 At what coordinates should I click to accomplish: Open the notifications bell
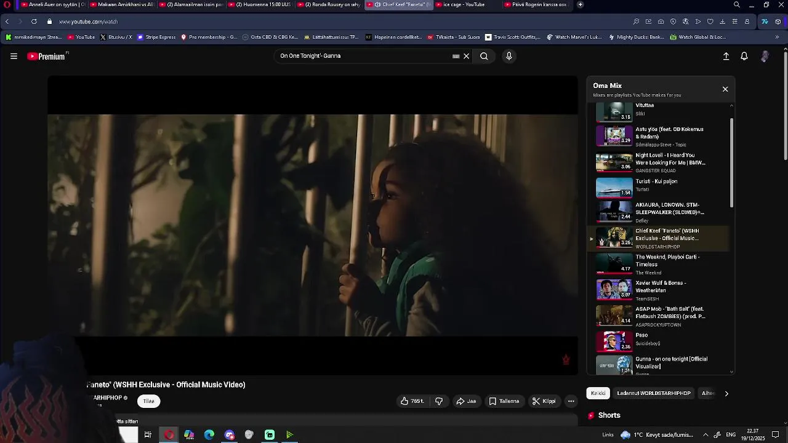(744, 56)
